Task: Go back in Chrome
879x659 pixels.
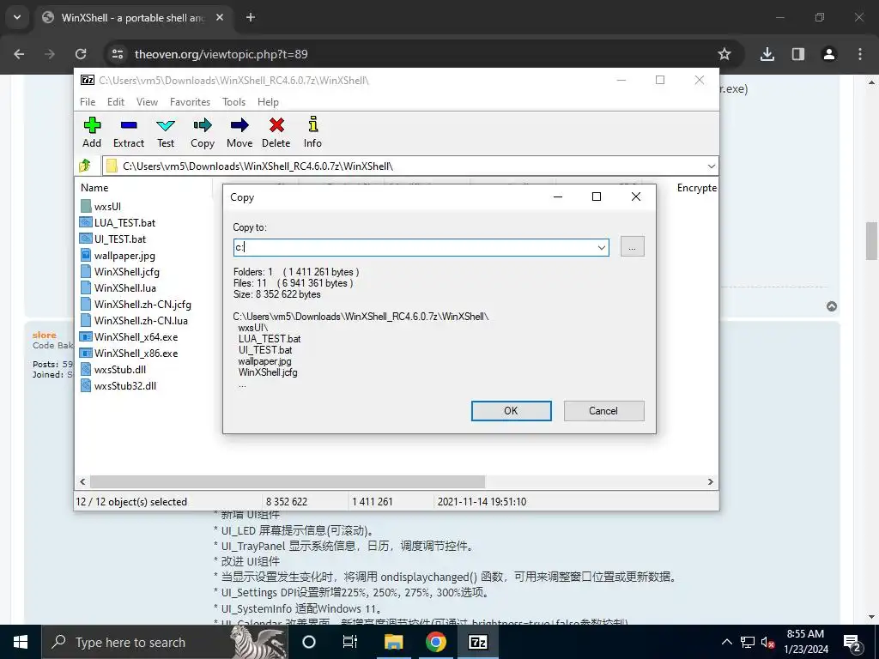Action: click(19, 54)
